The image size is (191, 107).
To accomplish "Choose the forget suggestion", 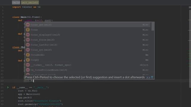I will (88, 60).
